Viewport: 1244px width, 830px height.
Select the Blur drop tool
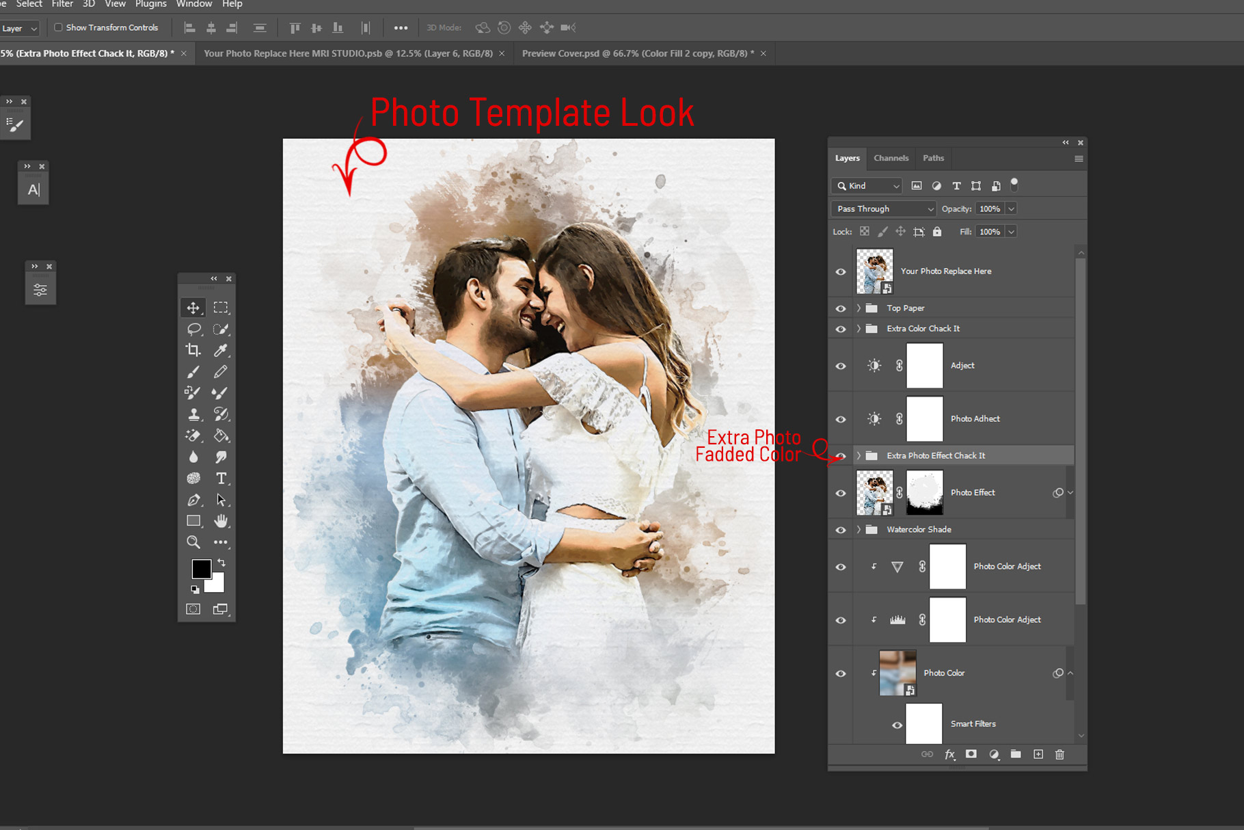click(193, 457)
